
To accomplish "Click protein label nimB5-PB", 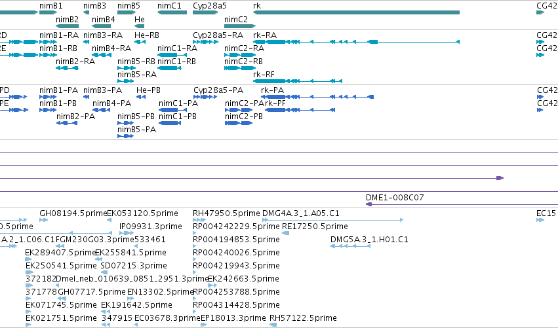I will click(136, 117).
